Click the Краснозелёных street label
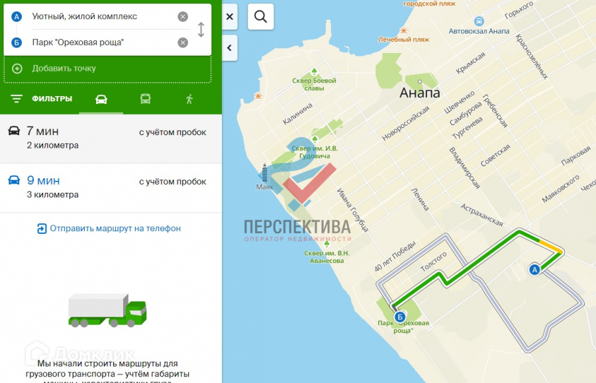596x383 pixels. pos(531,56)
